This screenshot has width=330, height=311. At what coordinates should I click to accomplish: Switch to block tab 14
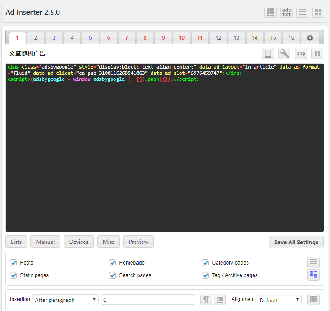(255, 38)
